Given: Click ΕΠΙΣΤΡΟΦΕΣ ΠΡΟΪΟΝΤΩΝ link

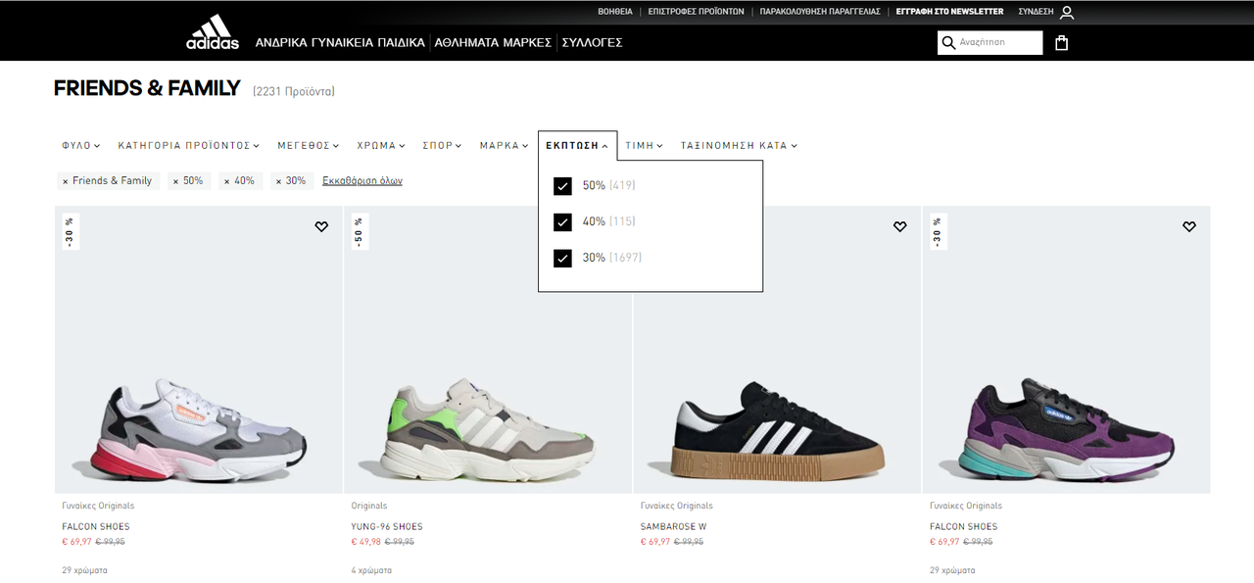Looking at the screenshot, I should point(697,12).
